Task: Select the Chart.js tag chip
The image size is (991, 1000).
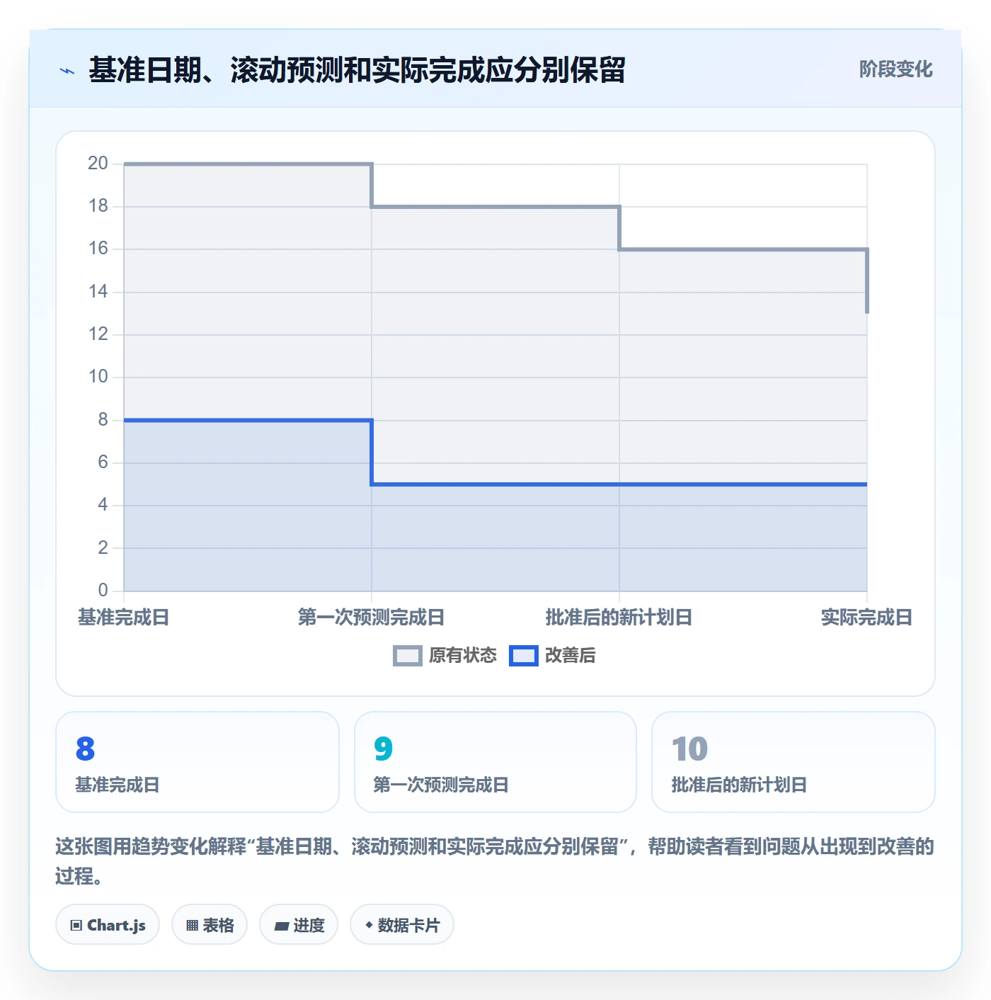Action: click(x=108, y=925)
